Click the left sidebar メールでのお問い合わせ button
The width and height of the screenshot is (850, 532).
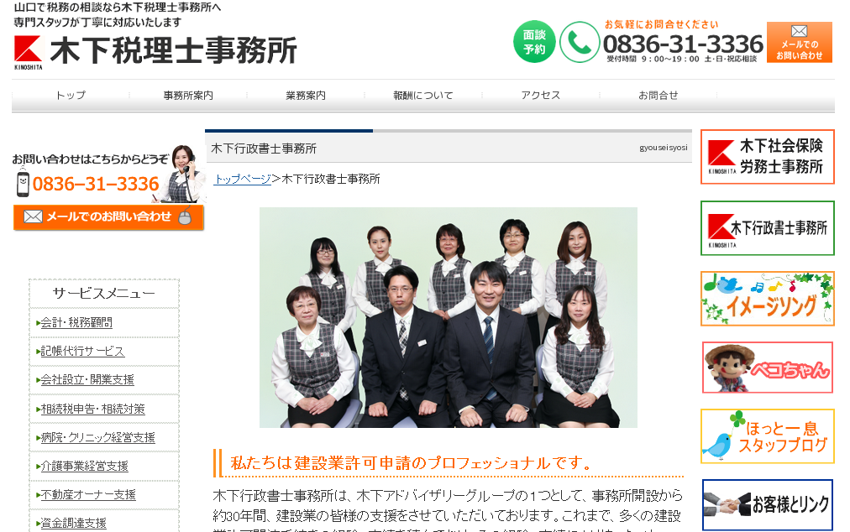pos(108,217)
